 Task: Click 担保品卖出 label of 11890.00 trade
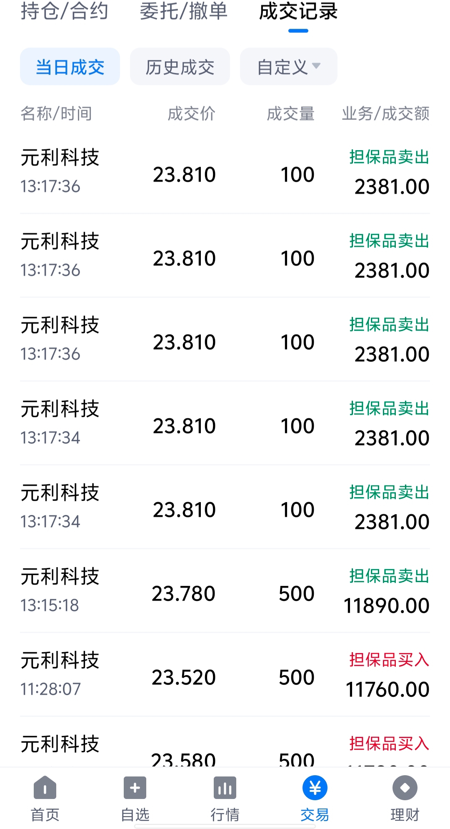point(389,576)
